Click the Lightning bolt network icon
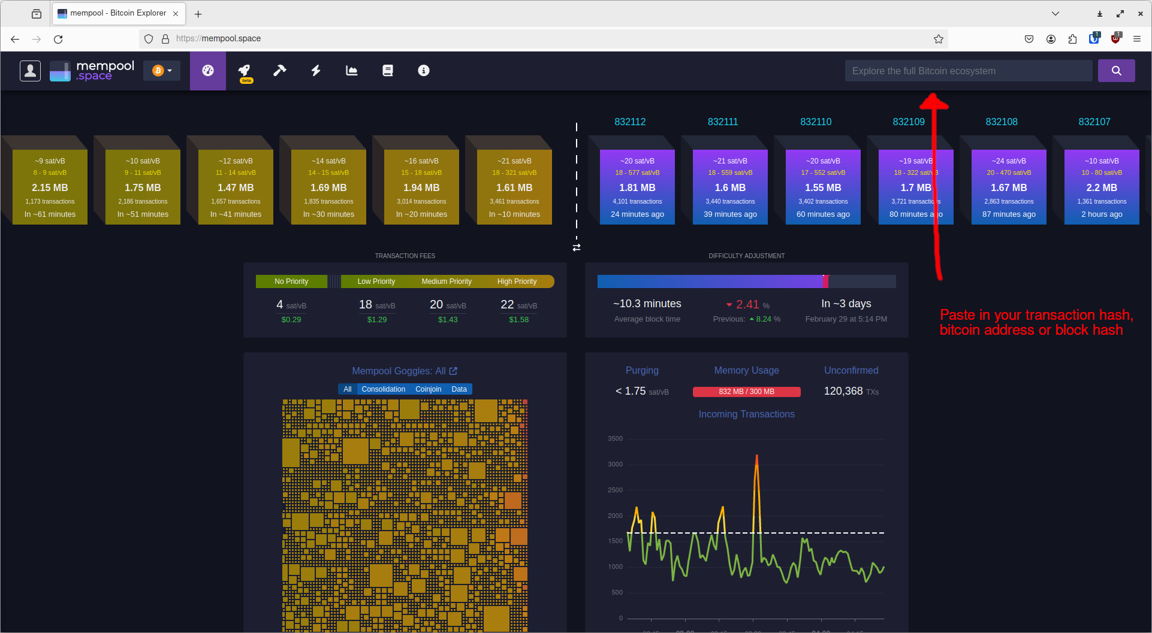The image size is (1152, 633). click(x=315, y=70)
